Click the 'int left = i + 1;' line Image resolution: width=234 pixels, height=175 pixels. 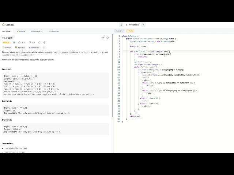143,62
